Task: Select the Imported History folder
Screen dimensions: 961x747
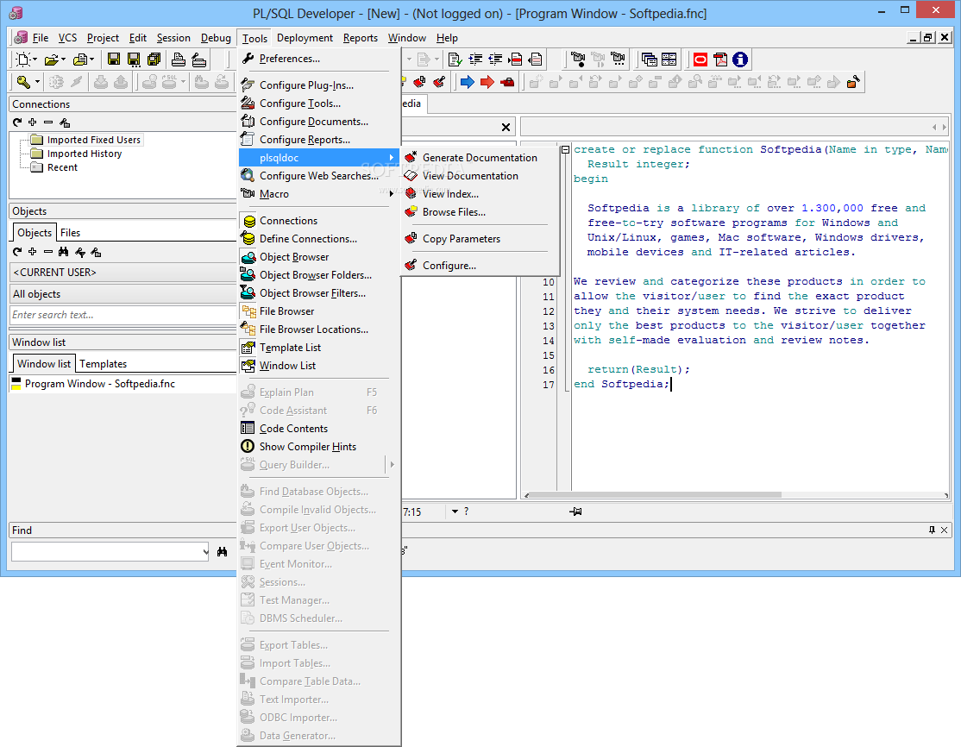Action: [84, 154]
